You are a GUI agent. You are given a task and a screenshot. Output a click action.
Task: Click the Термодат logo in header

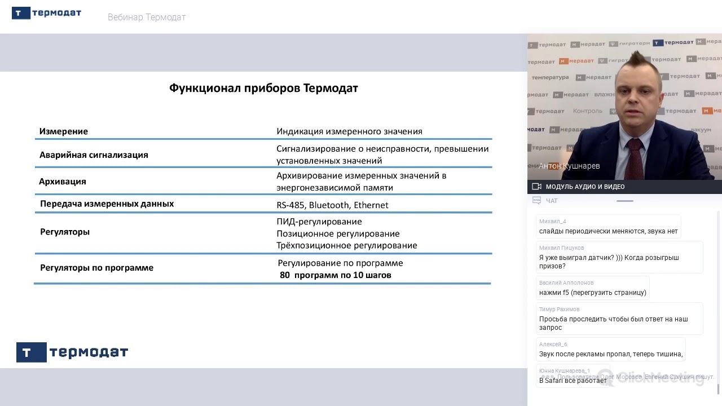tap(46, 13)
